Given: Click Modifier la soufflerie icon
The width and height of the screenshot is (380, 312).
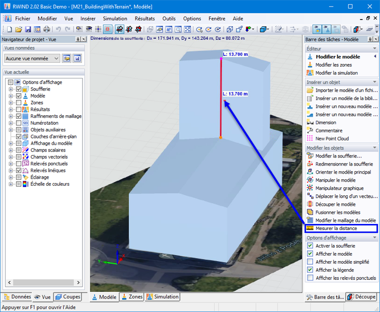Looking at the screenshot, I should coord(310,156).
